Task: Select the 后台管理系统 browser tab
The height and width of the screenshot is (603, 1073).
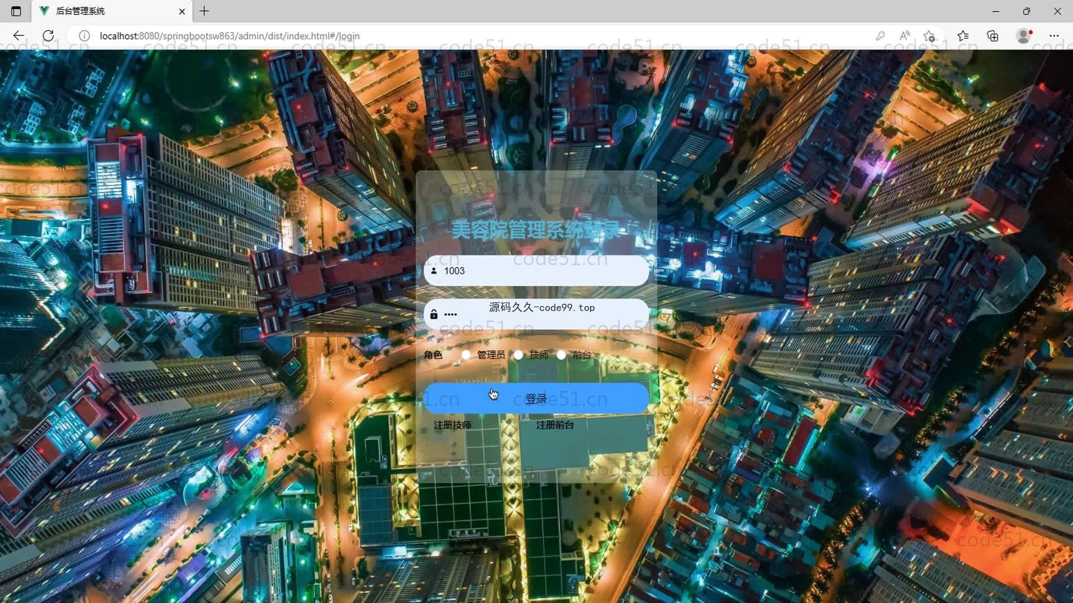Action: (112, 11)
